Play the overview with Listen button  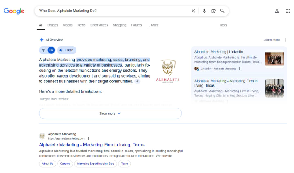click(x=67, y=50)
